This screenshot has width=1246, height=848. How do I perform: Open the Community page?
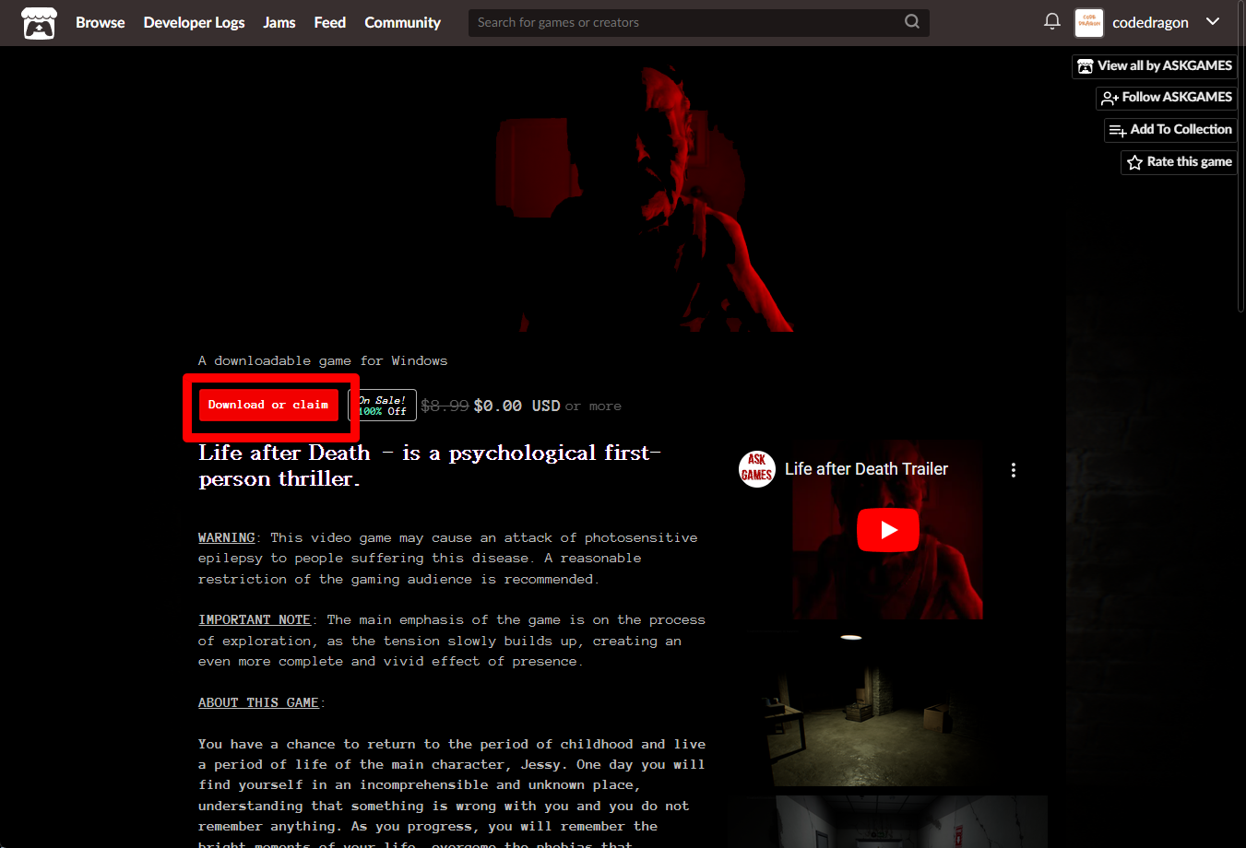(402, 22)
